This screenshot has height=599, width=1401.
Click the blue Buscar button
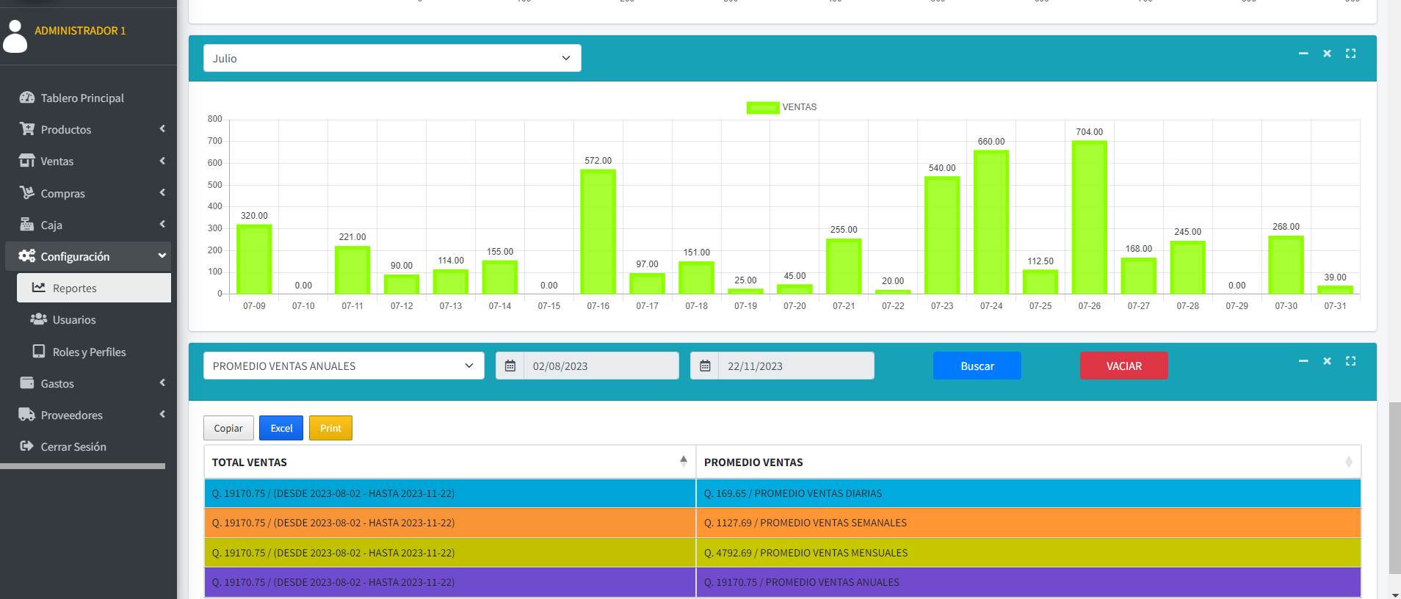pyautogui.click(x=977, y=366)
